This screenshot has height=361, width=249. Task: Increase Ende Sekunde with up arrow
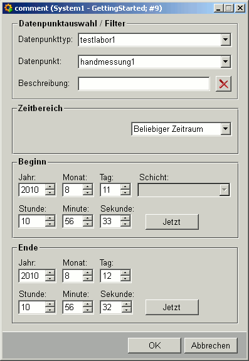coord(126,304)
